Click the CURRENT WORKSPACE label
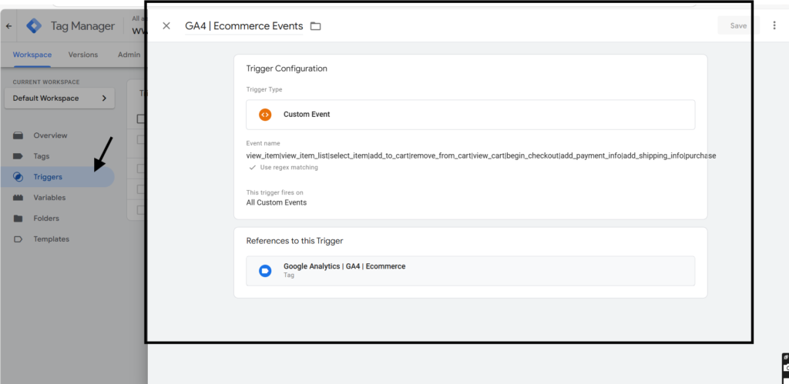789x384 pixels. (x=46, y=82)
